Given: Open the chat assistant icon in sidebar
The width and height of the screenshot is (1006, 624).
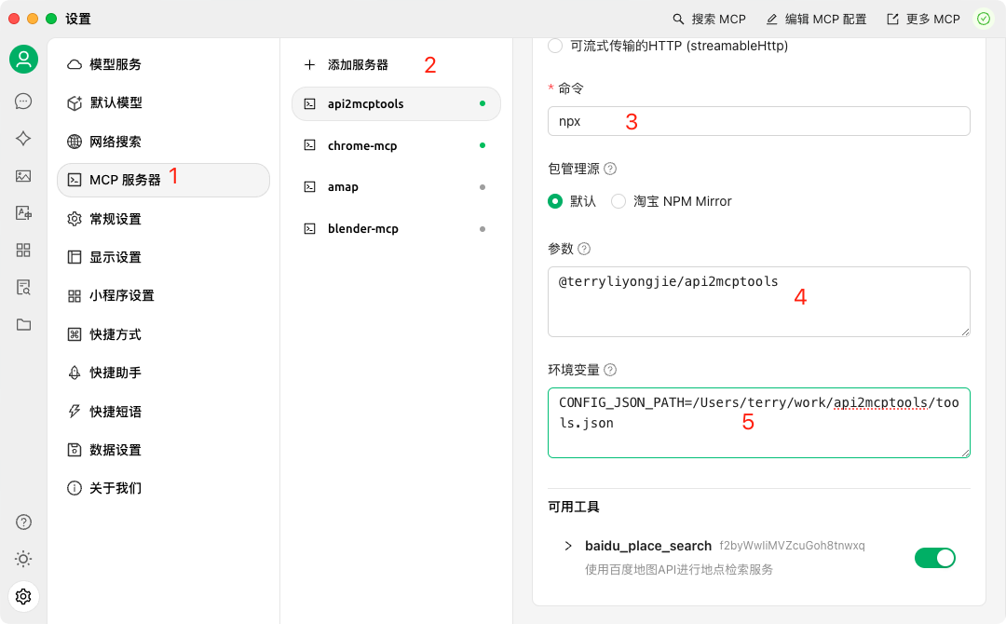Looking at the screenshot, I should [x=23, y=101].
